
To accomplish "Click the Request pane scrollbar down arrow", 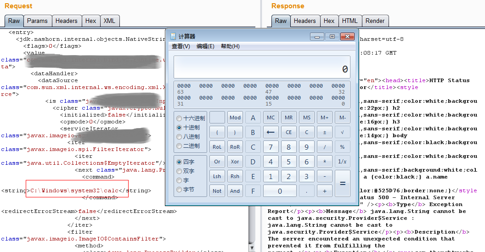I will point(252,248).
